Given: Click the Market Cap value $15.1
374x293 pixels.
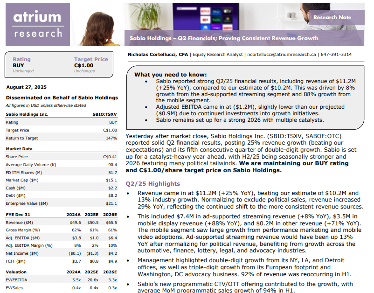Looking at the screenshot, I should [x=111, y=180].
